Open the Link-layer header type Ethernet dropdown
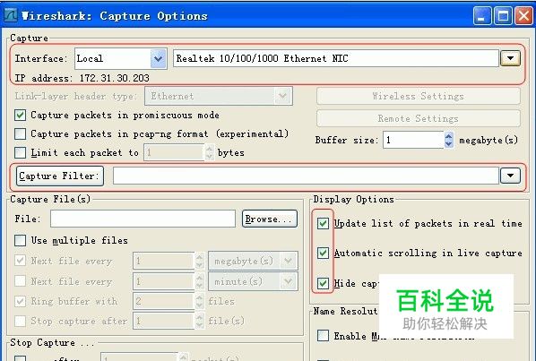 pos(219,97)
